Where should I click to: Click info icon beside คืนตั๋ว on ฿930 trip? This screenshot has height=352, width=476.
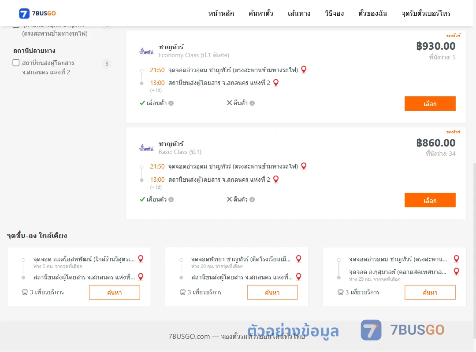coord(252,103)
